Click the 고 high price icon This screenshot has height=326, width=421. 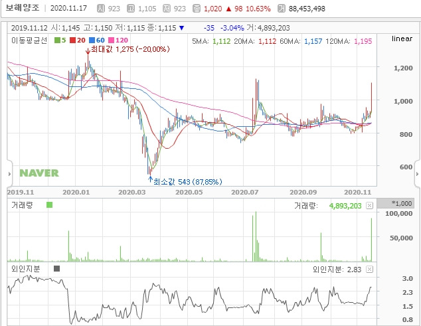pyautogui.click(x=131, y=9)
